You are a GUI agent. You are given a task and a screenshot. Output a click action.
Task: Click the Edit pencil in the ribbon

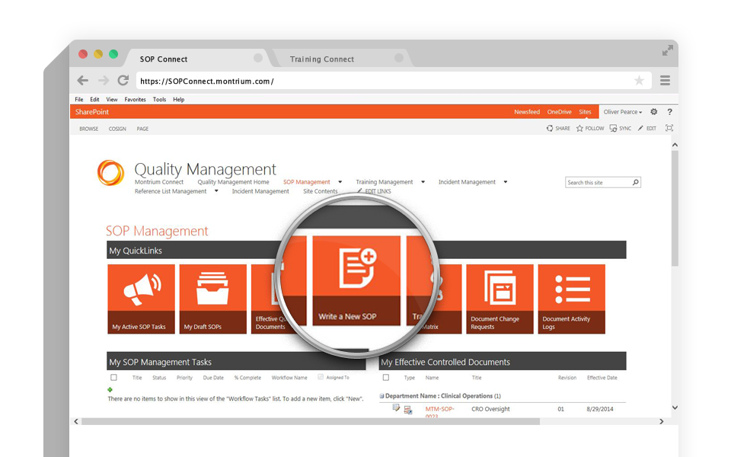tap(640, 128)
